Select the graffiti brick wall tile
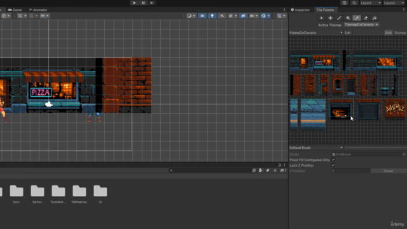This screenshot has height=229, width=407. click(395, 109)
